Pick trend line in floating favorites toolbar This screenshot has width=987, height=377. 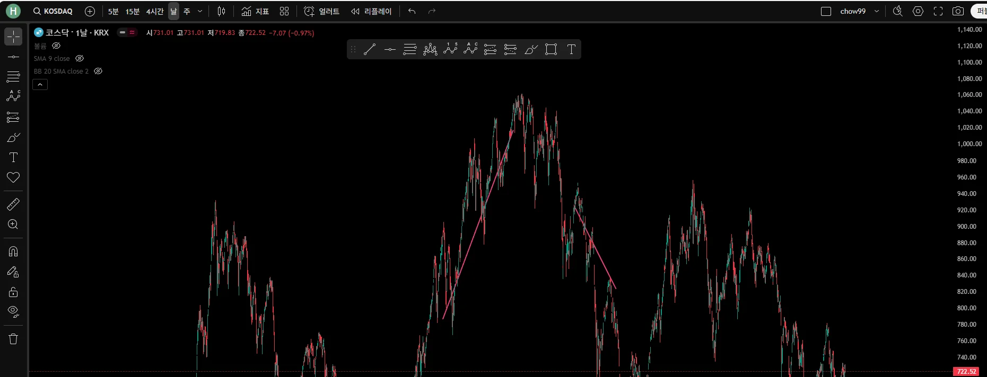pyautogui.click(x=370, y=50)
